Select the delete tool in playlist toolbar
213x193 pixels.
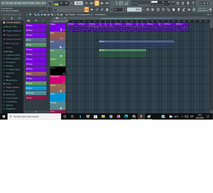[42, 15]
